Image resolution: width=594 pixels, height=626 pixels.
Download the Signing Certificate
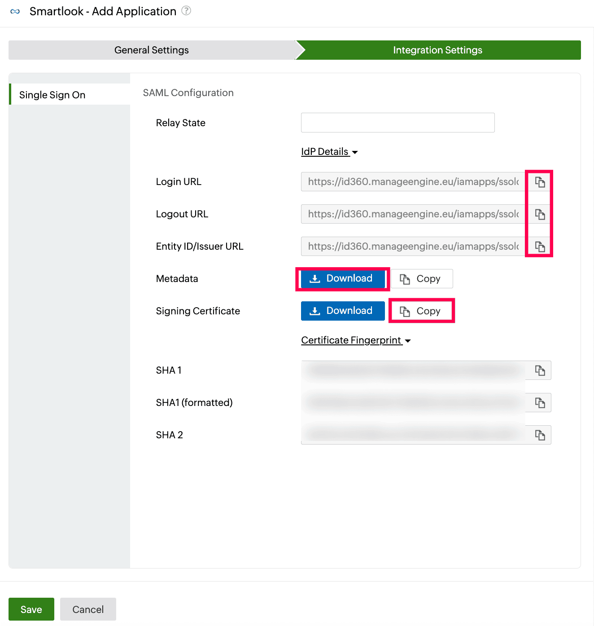(x=342, y=311)
